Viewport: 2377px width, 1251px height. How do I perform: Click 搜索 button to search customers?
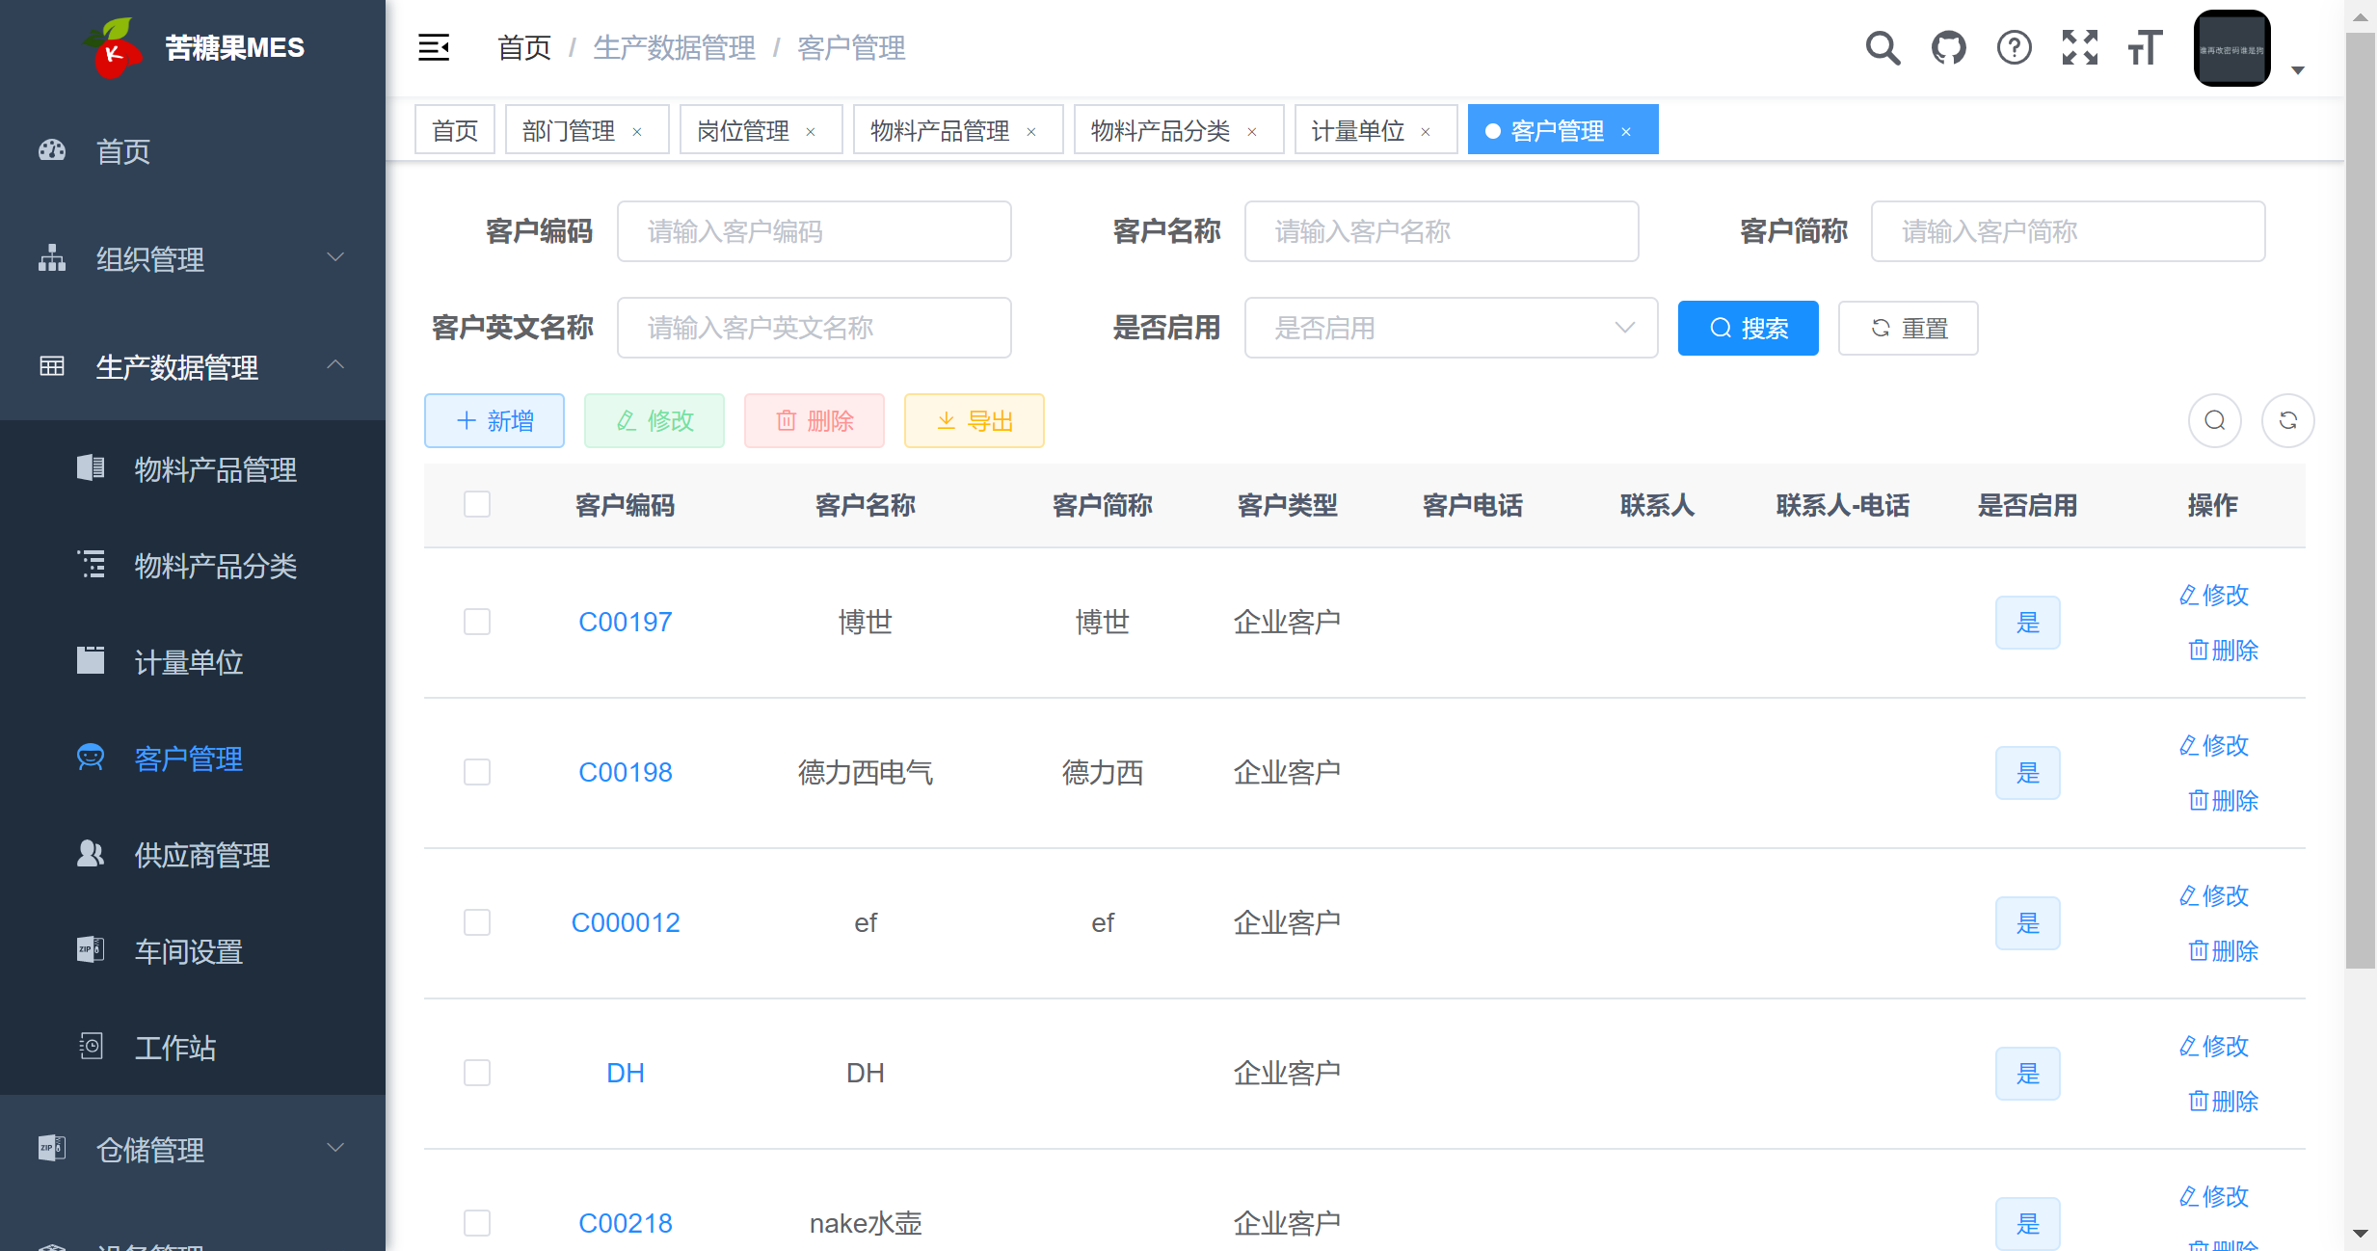[1749, 329]
